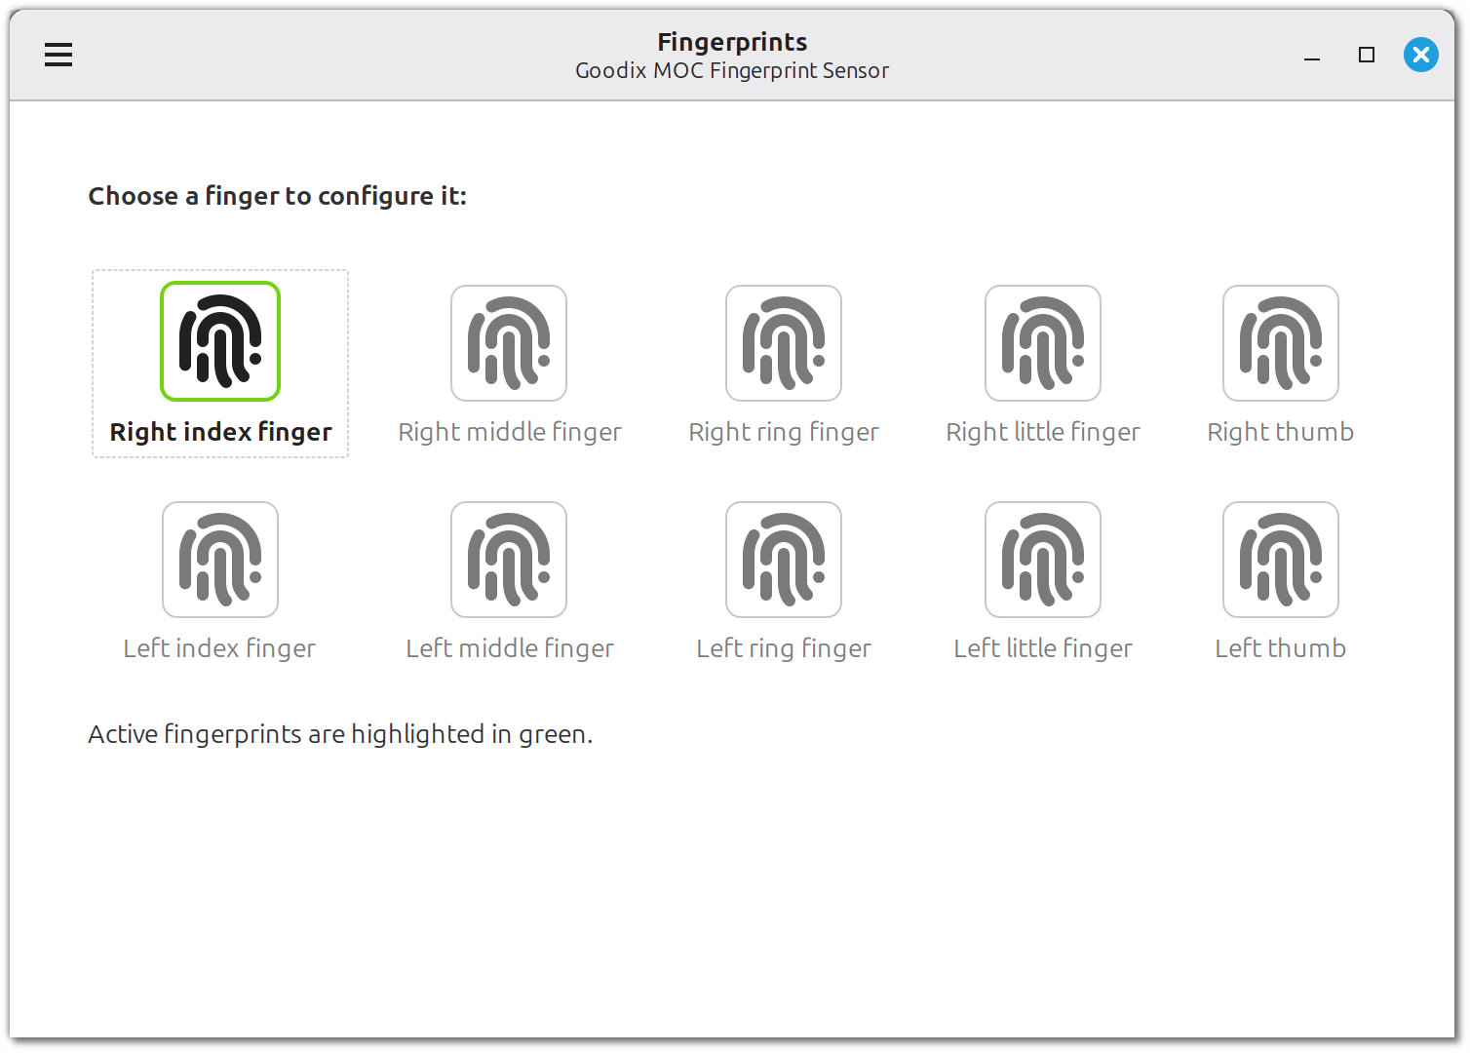
Task: Maximize the Fingerprints window
Action: point(1367,56)
